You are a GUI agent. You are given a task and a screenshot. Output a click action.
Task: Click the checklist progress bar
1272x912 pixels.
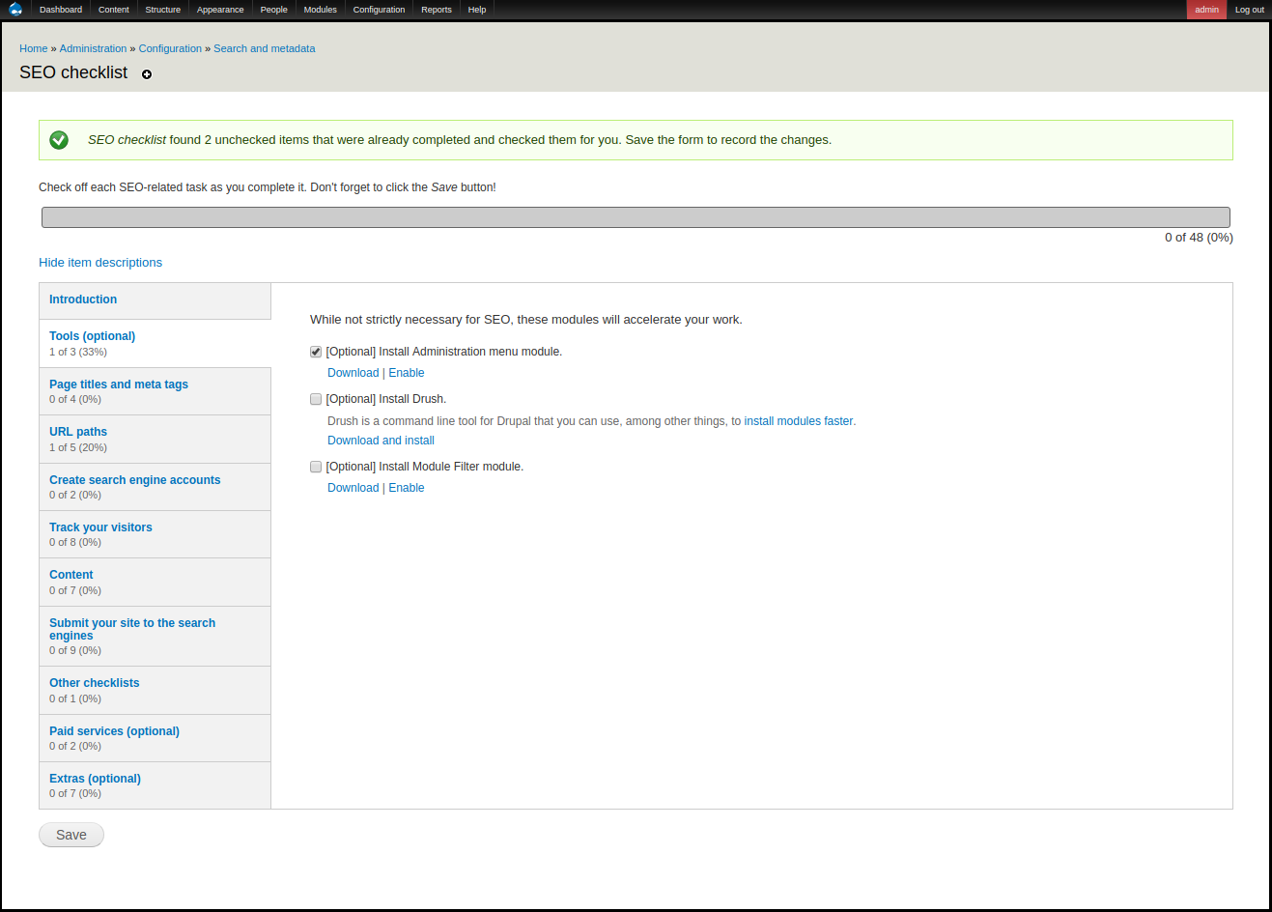point(636,217)
